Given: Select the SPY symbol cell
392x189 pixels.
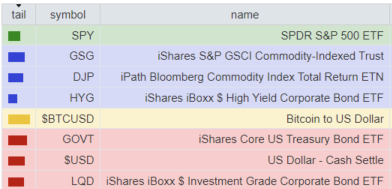Looking at the screenshot, I should tap(68, 35).
